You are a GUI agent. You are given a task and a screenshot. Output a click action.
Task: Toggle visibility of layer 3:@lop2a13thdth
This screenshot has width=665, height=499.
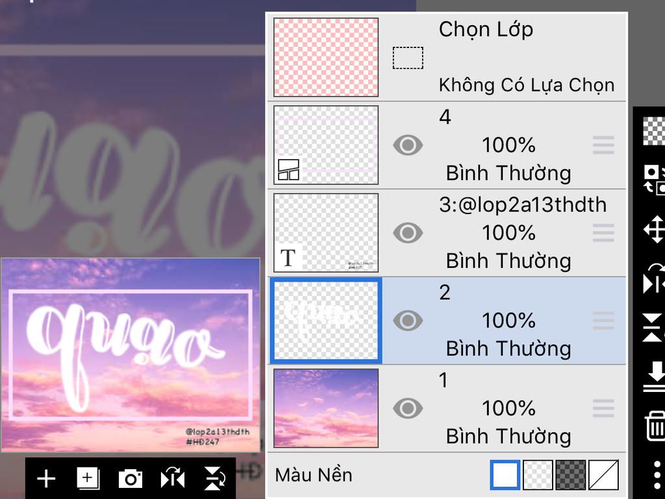408,233
